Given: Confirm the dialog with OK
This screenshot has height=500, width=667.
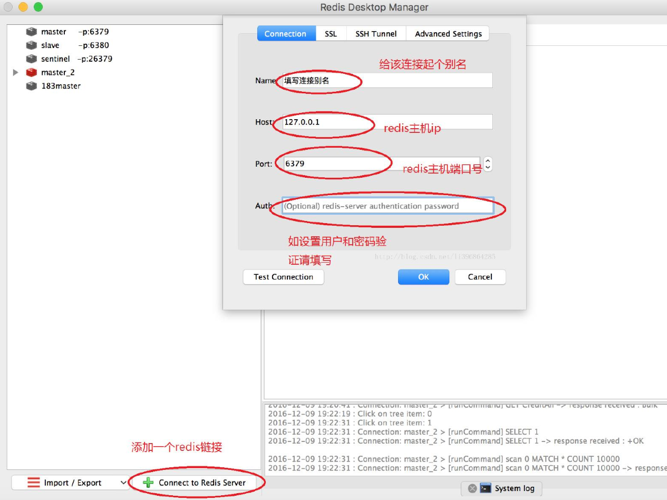Looking at the screenshot, I should click(423, 277).
